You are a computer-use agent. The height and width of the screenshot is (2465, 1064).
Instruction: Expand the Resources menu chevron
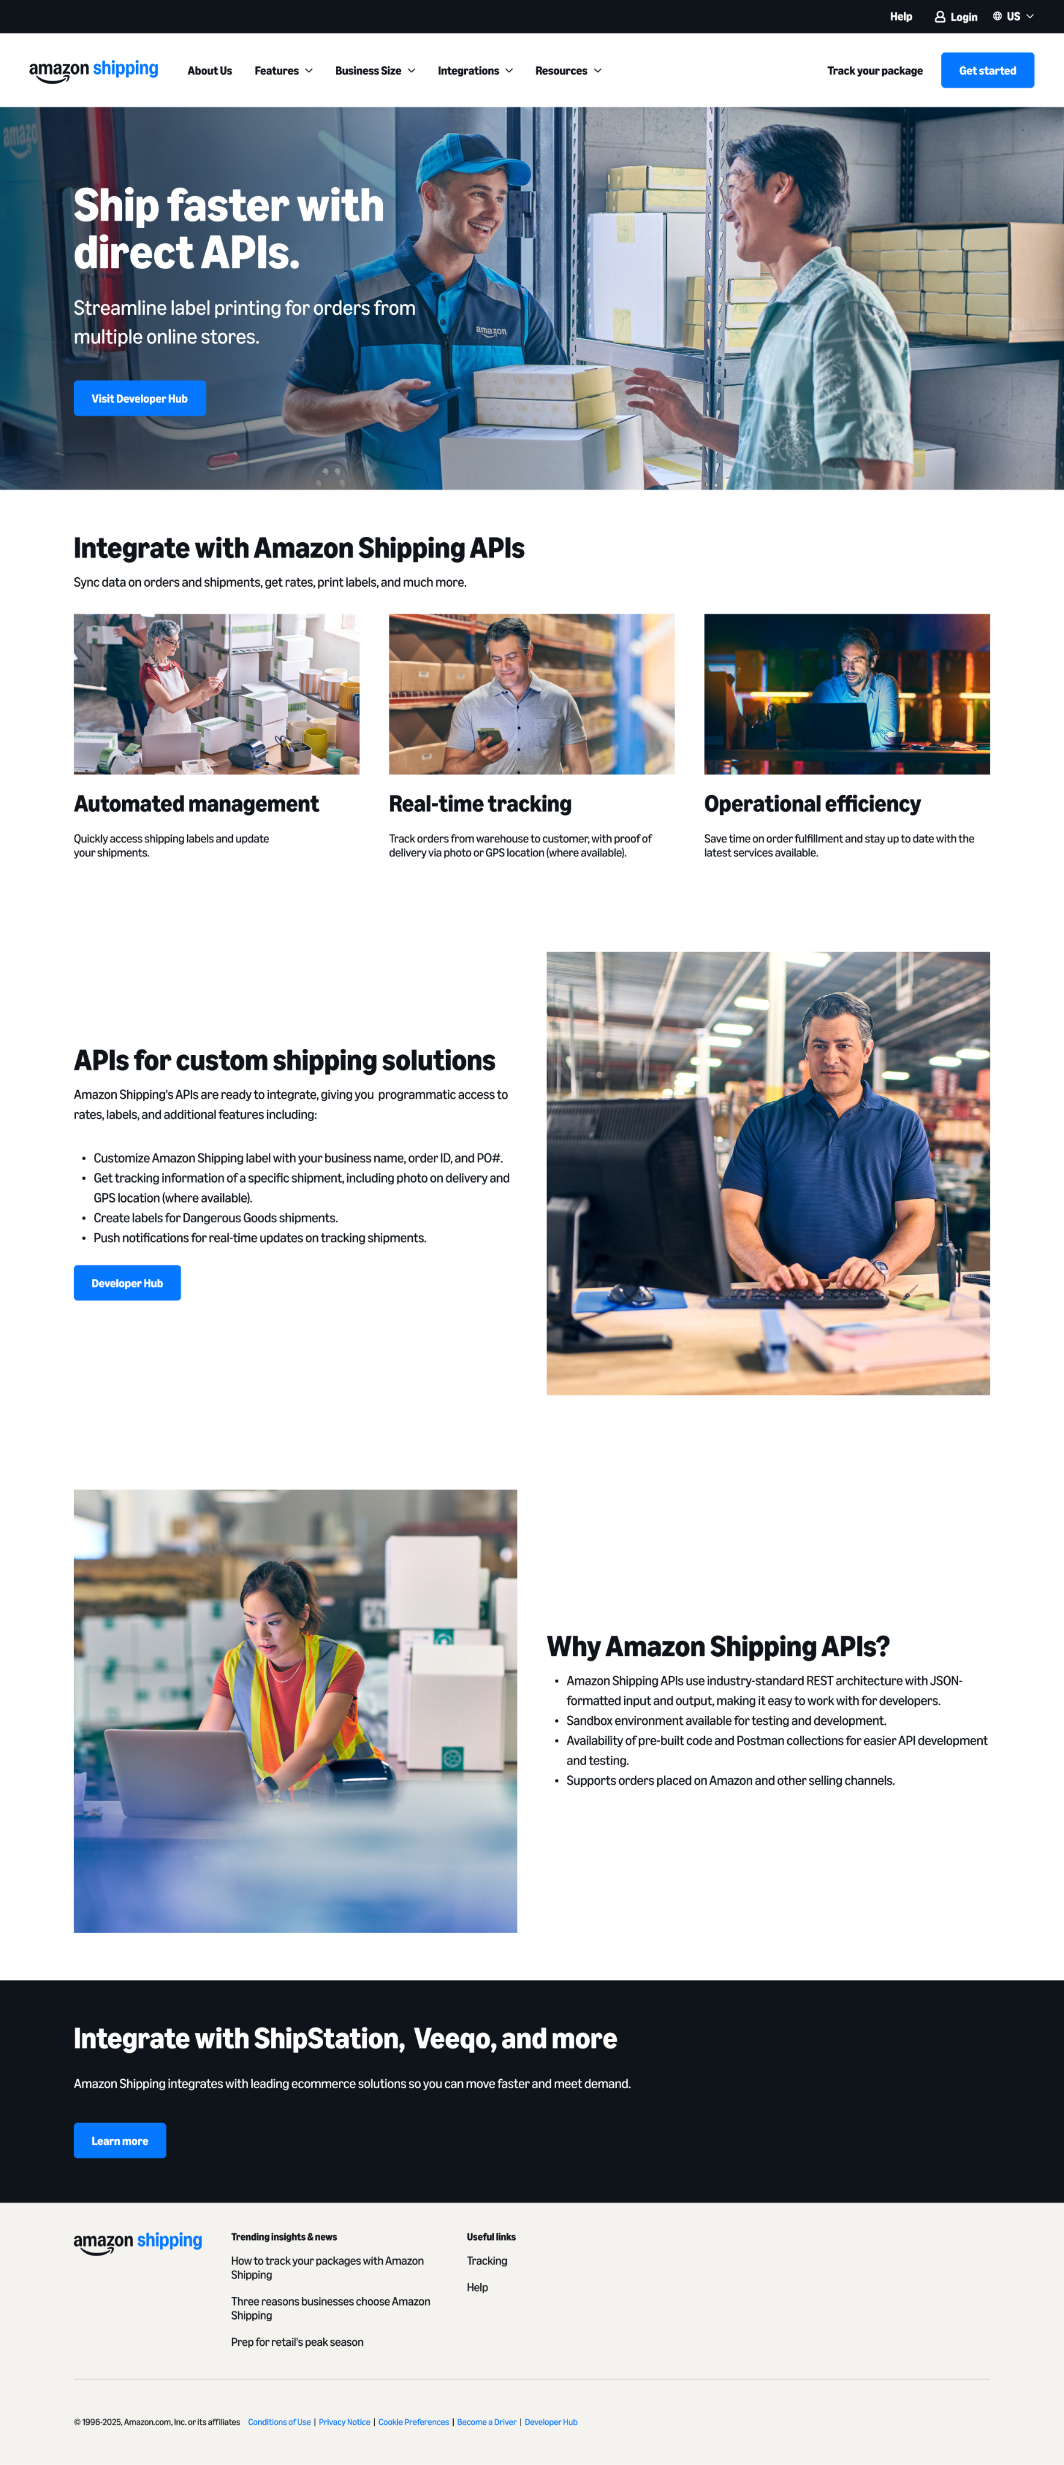[x=598, y=71]
